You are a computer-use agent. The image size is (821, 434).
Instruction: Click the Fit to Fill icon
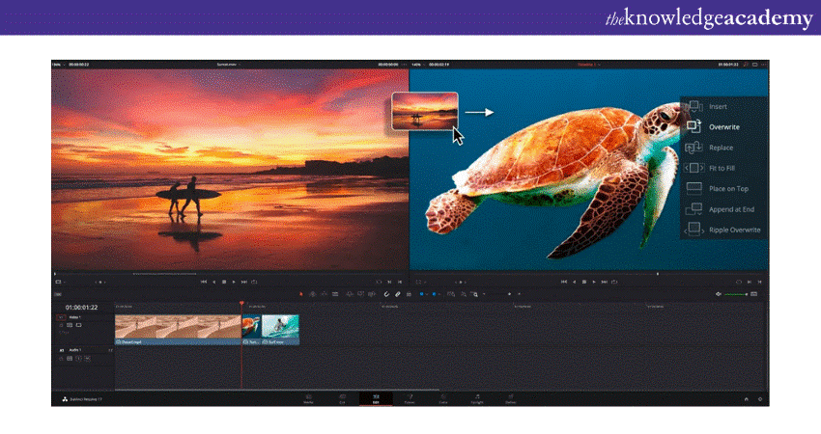(694, 168)
